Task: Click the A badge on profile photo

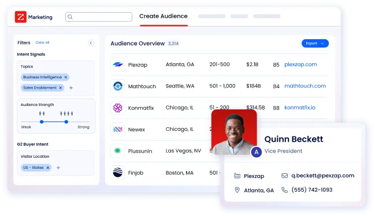Action: pyautogui.click(x=257, y=152)
